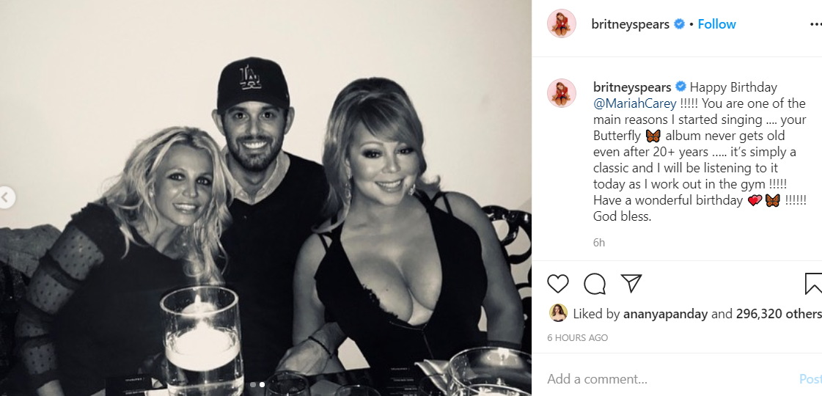This screenshot has width=822, height=396.
Task: Click the '6h' caption timestamp
Action: [x=599, y=243]
